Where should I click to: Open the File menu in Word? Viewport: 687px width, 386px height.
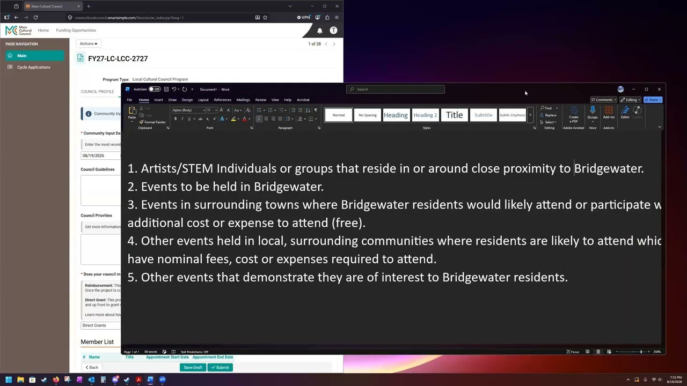click(129, 100)
